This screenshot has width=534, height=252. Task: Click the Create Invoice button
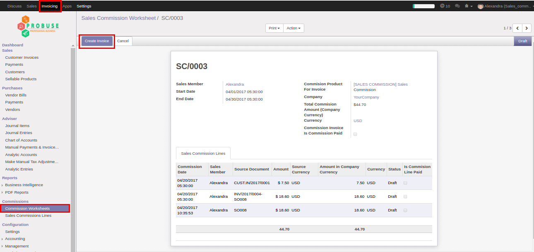pyautogui.click(x=97, y=41)
